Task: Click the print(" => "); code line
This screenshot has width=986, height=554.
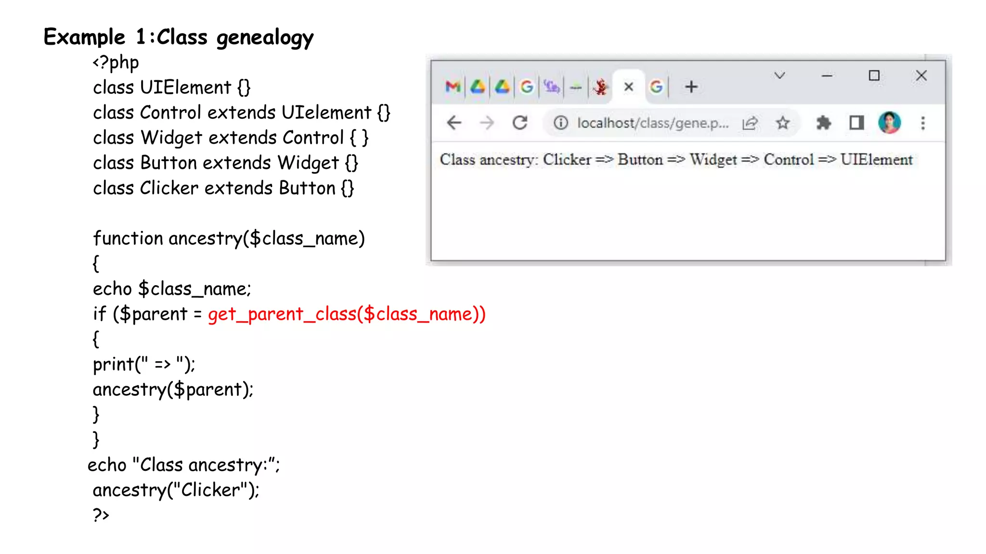Action: [x=144, y=365]
